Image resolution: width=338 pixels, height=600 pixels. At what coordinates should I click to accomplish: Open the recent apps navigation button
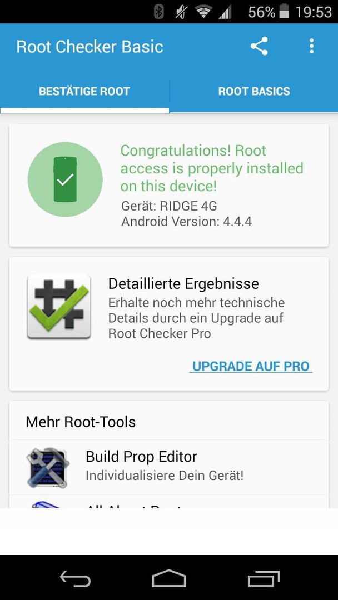[x=264, y=578]
